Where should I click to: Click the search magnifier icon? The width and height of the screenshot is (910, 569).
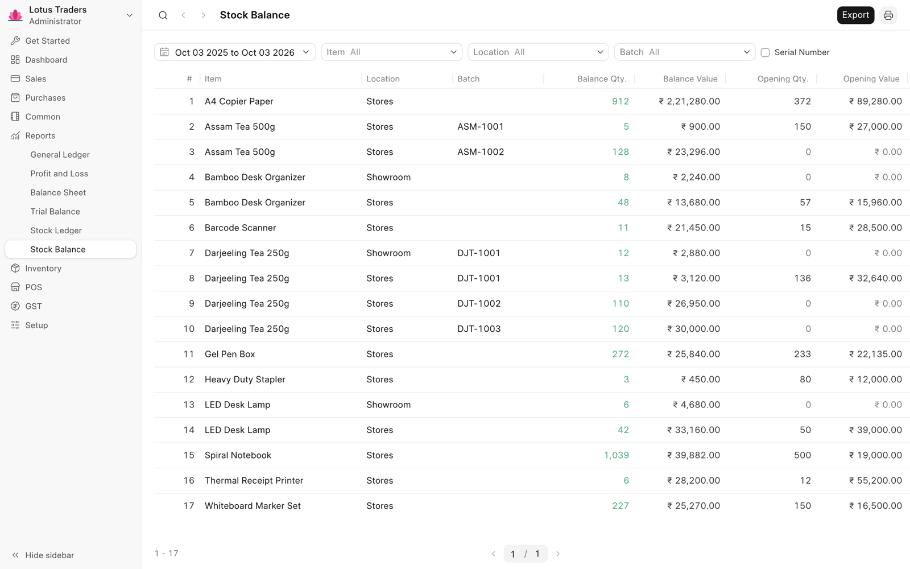coord(163,15)
